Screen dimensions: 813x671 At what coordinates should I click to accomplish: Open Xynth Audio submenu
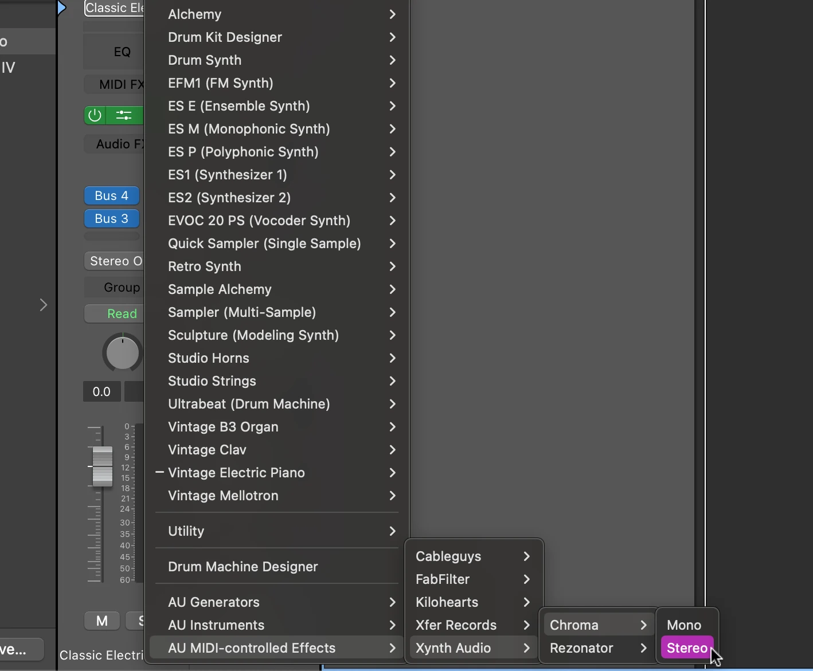(x=474, y=648)
